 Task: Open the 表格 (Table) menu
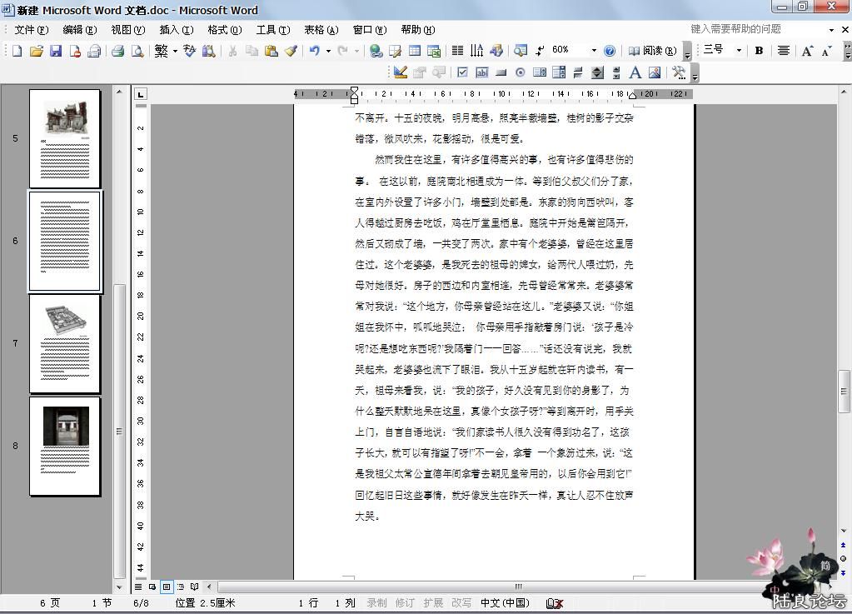point(321,29)
